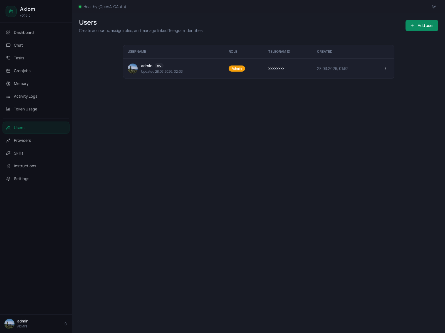The width and height of the screenshot is (445, 333).
Task: Open the Instructions document icon
Action: coord(8,166)
